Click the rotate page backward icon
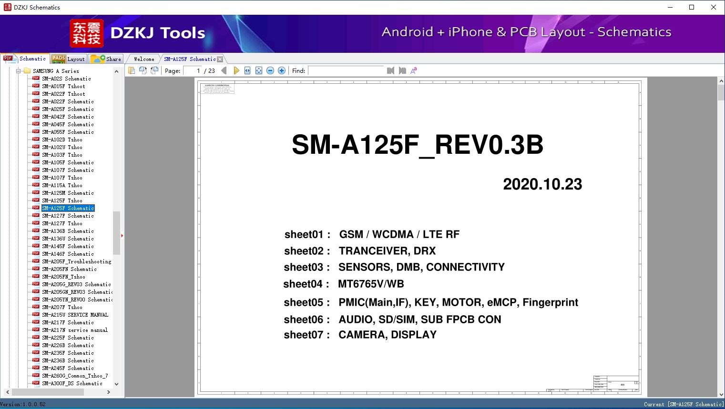Viewport: 725px width, 409px height. coord(154,70)
